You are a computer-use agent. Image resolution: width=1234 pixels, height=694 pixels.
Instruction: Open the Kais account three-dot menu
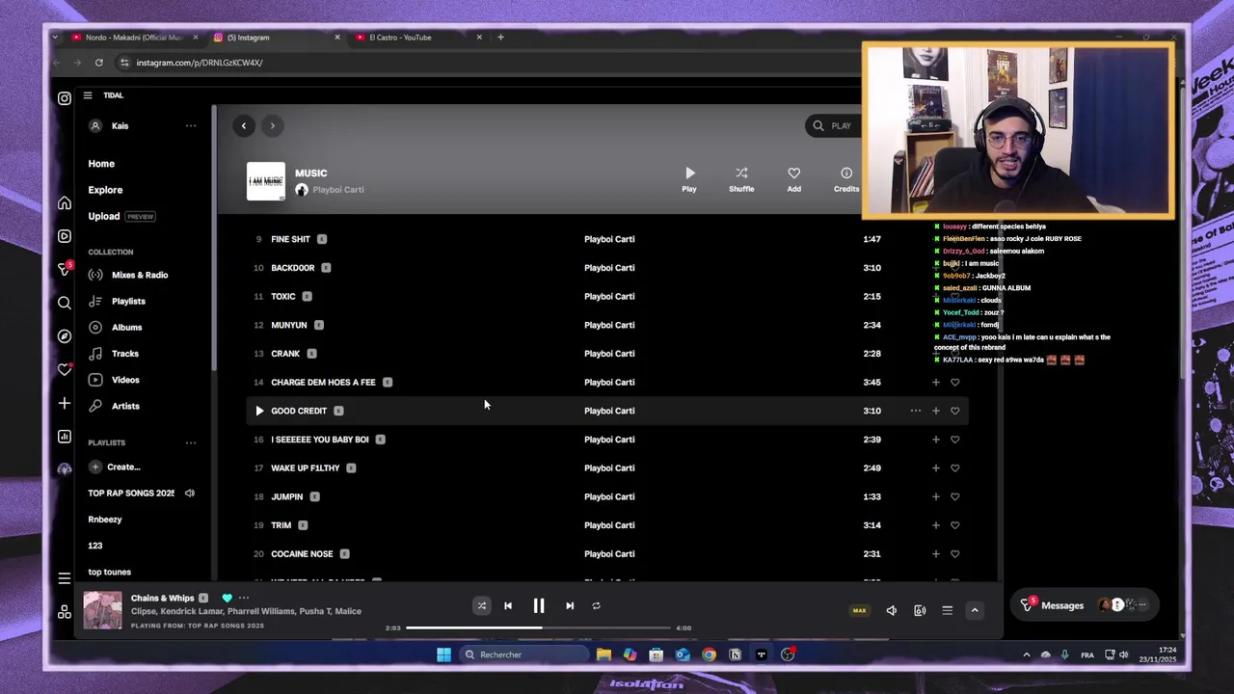[191, 126]
